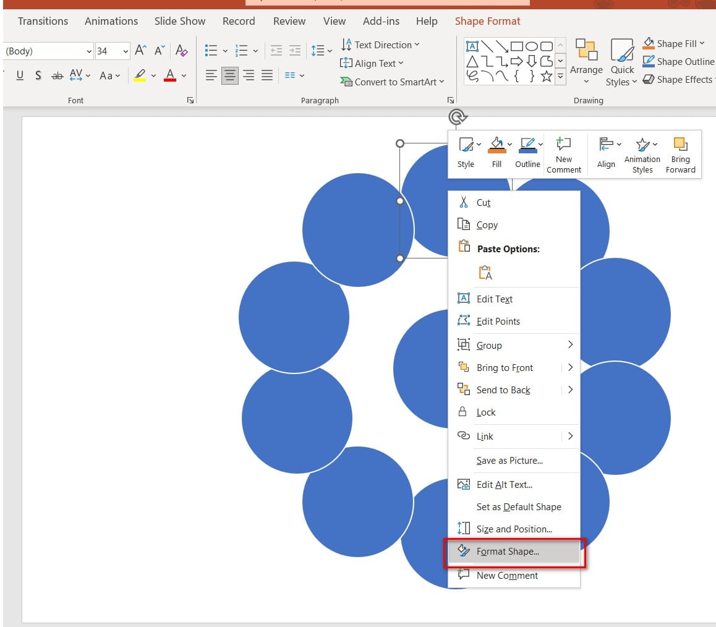The image size is (716, 627).
Task: Click the Increase Font Size icon
Action: click(140, 50)
